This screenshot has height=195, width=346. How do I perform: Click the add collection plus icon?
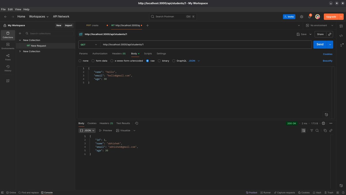click(x=20, y=34)
